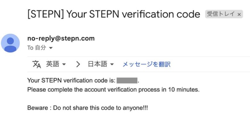Click the translate icon beside 英語
The height and width of the screenshot is (122, 250).
coord(37,64)
